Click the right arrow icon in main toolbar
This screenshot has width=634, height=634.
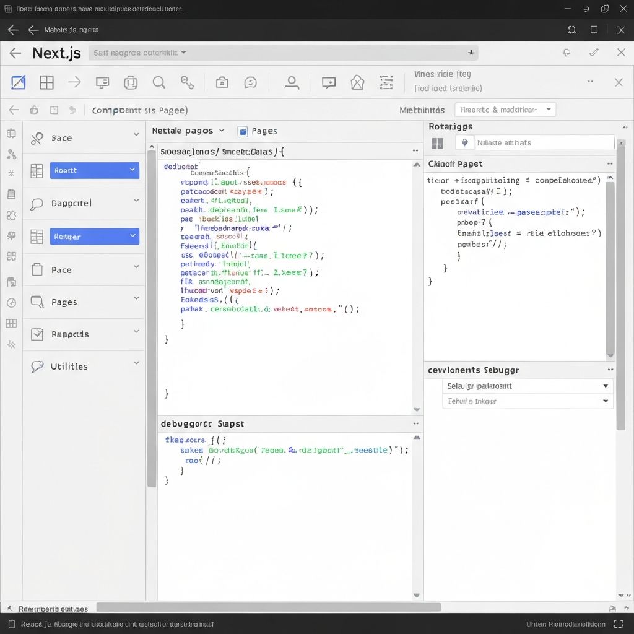(x=74, y=82)
